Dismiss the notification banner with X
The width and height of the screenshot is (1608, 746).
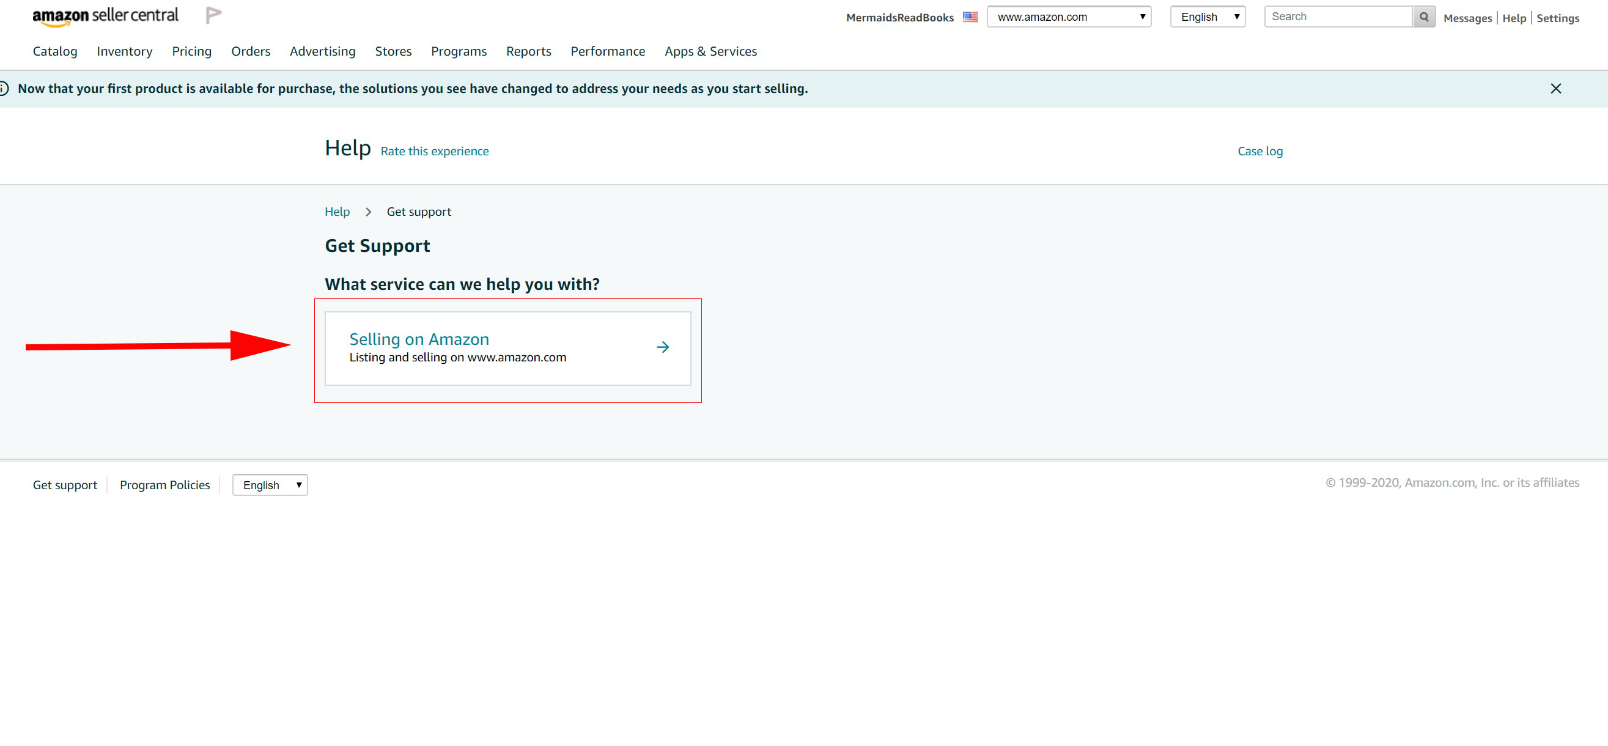tap(1555, 89)
